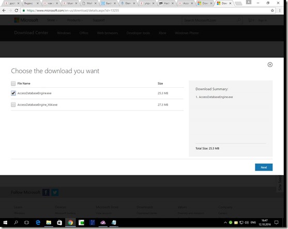Open the network icon in tray
288x229 pixels.
pos(241,223)
